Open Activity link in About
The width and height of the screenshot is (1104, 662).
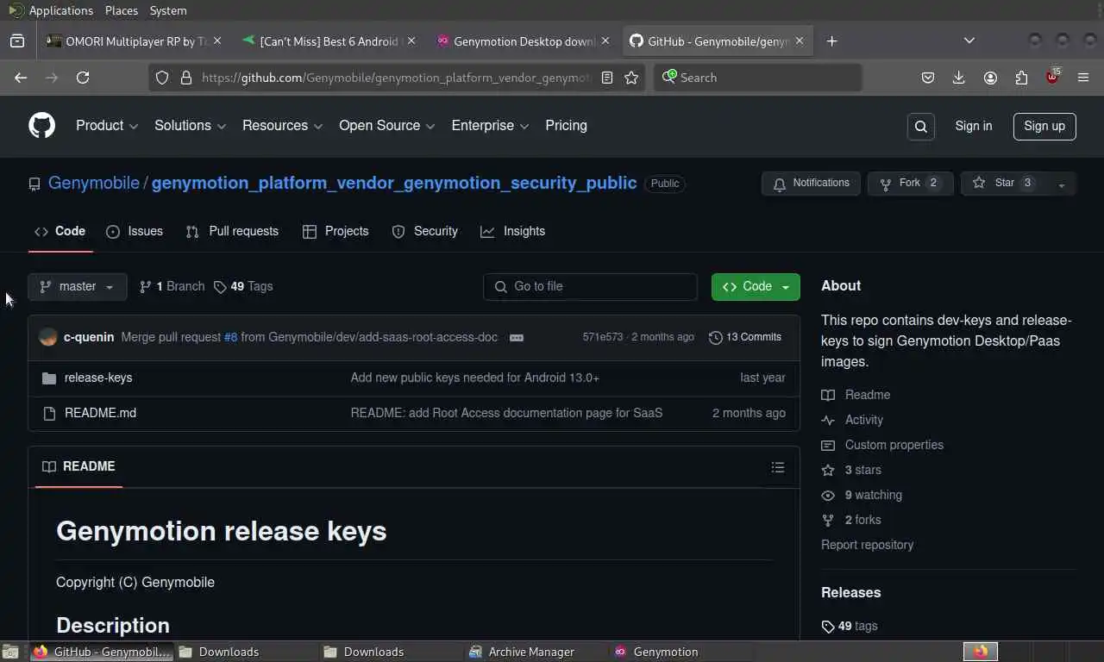click(863, 421)
